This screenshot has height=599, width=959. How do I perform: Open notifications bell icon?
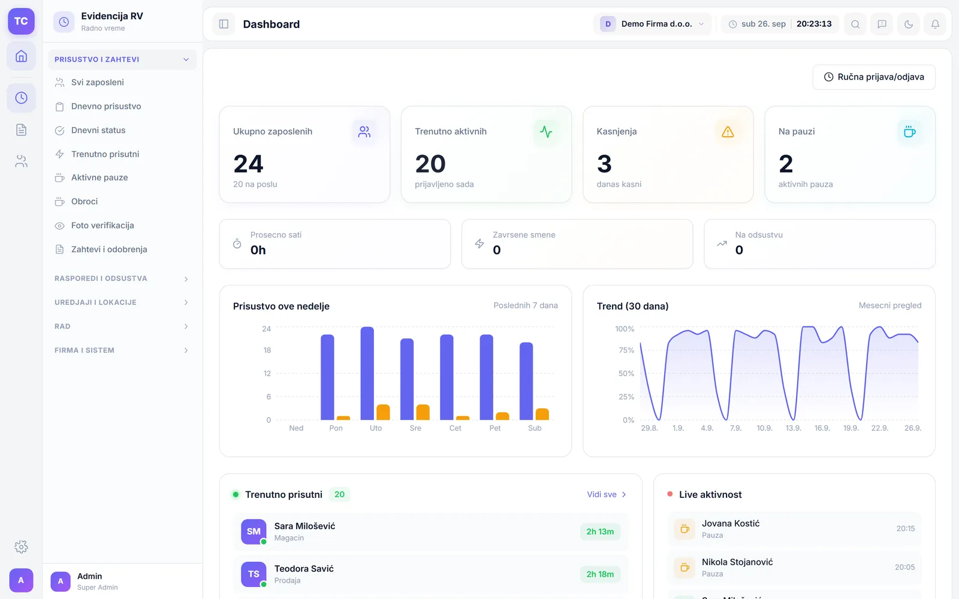tap(935, 24)
